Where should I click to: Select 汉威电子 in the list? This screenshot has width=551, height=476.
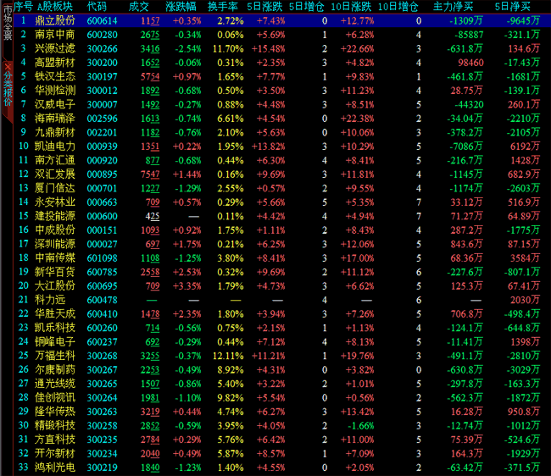point(55,104)
